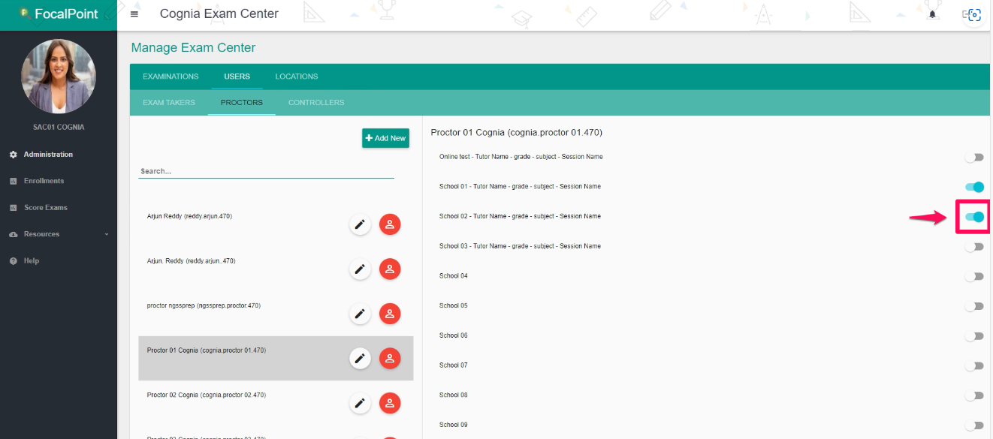Open Help in the sidebar
This screenshot has height=439, width=993.
click(x=31, y=261)
